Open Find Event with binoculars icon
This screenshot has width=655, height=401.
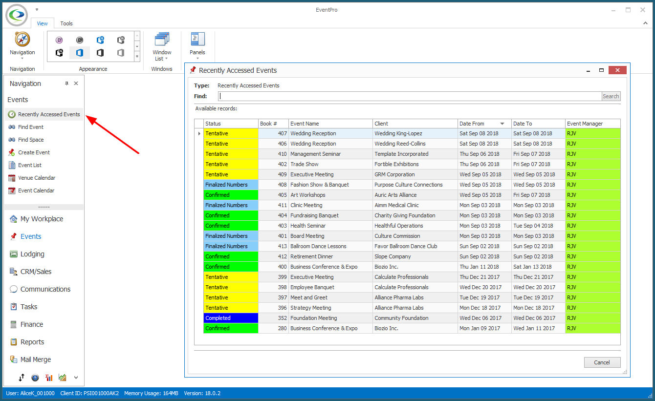point(26,127)
